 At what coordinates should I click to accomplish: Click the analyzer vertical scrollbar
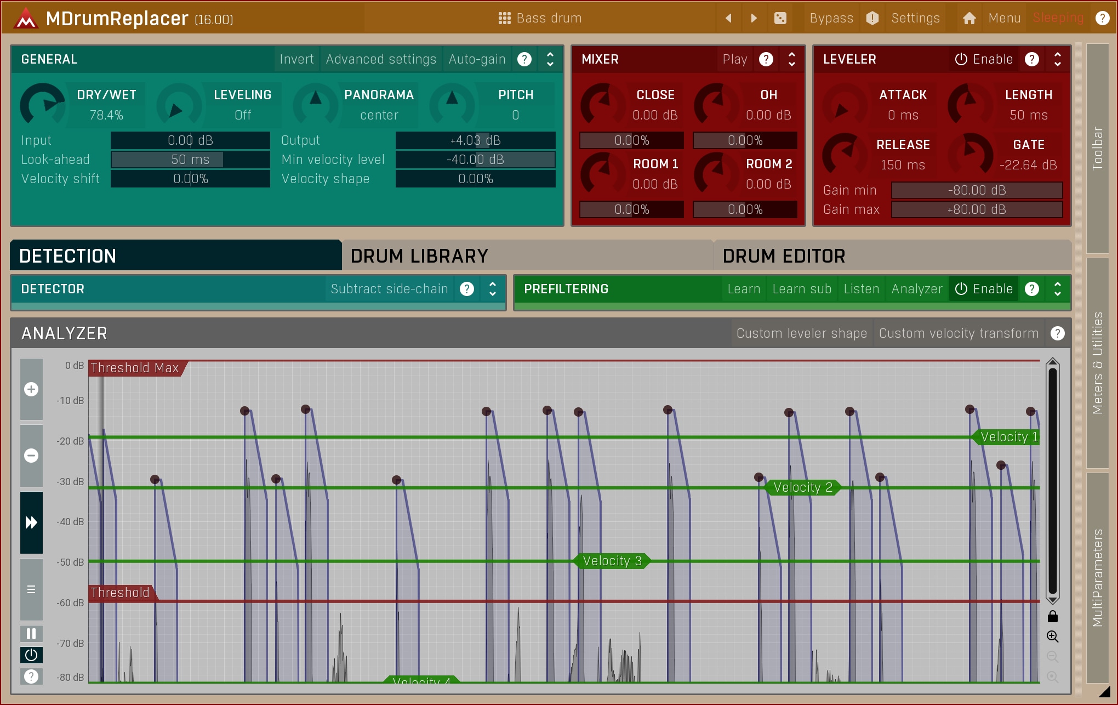click(1052, 481)
